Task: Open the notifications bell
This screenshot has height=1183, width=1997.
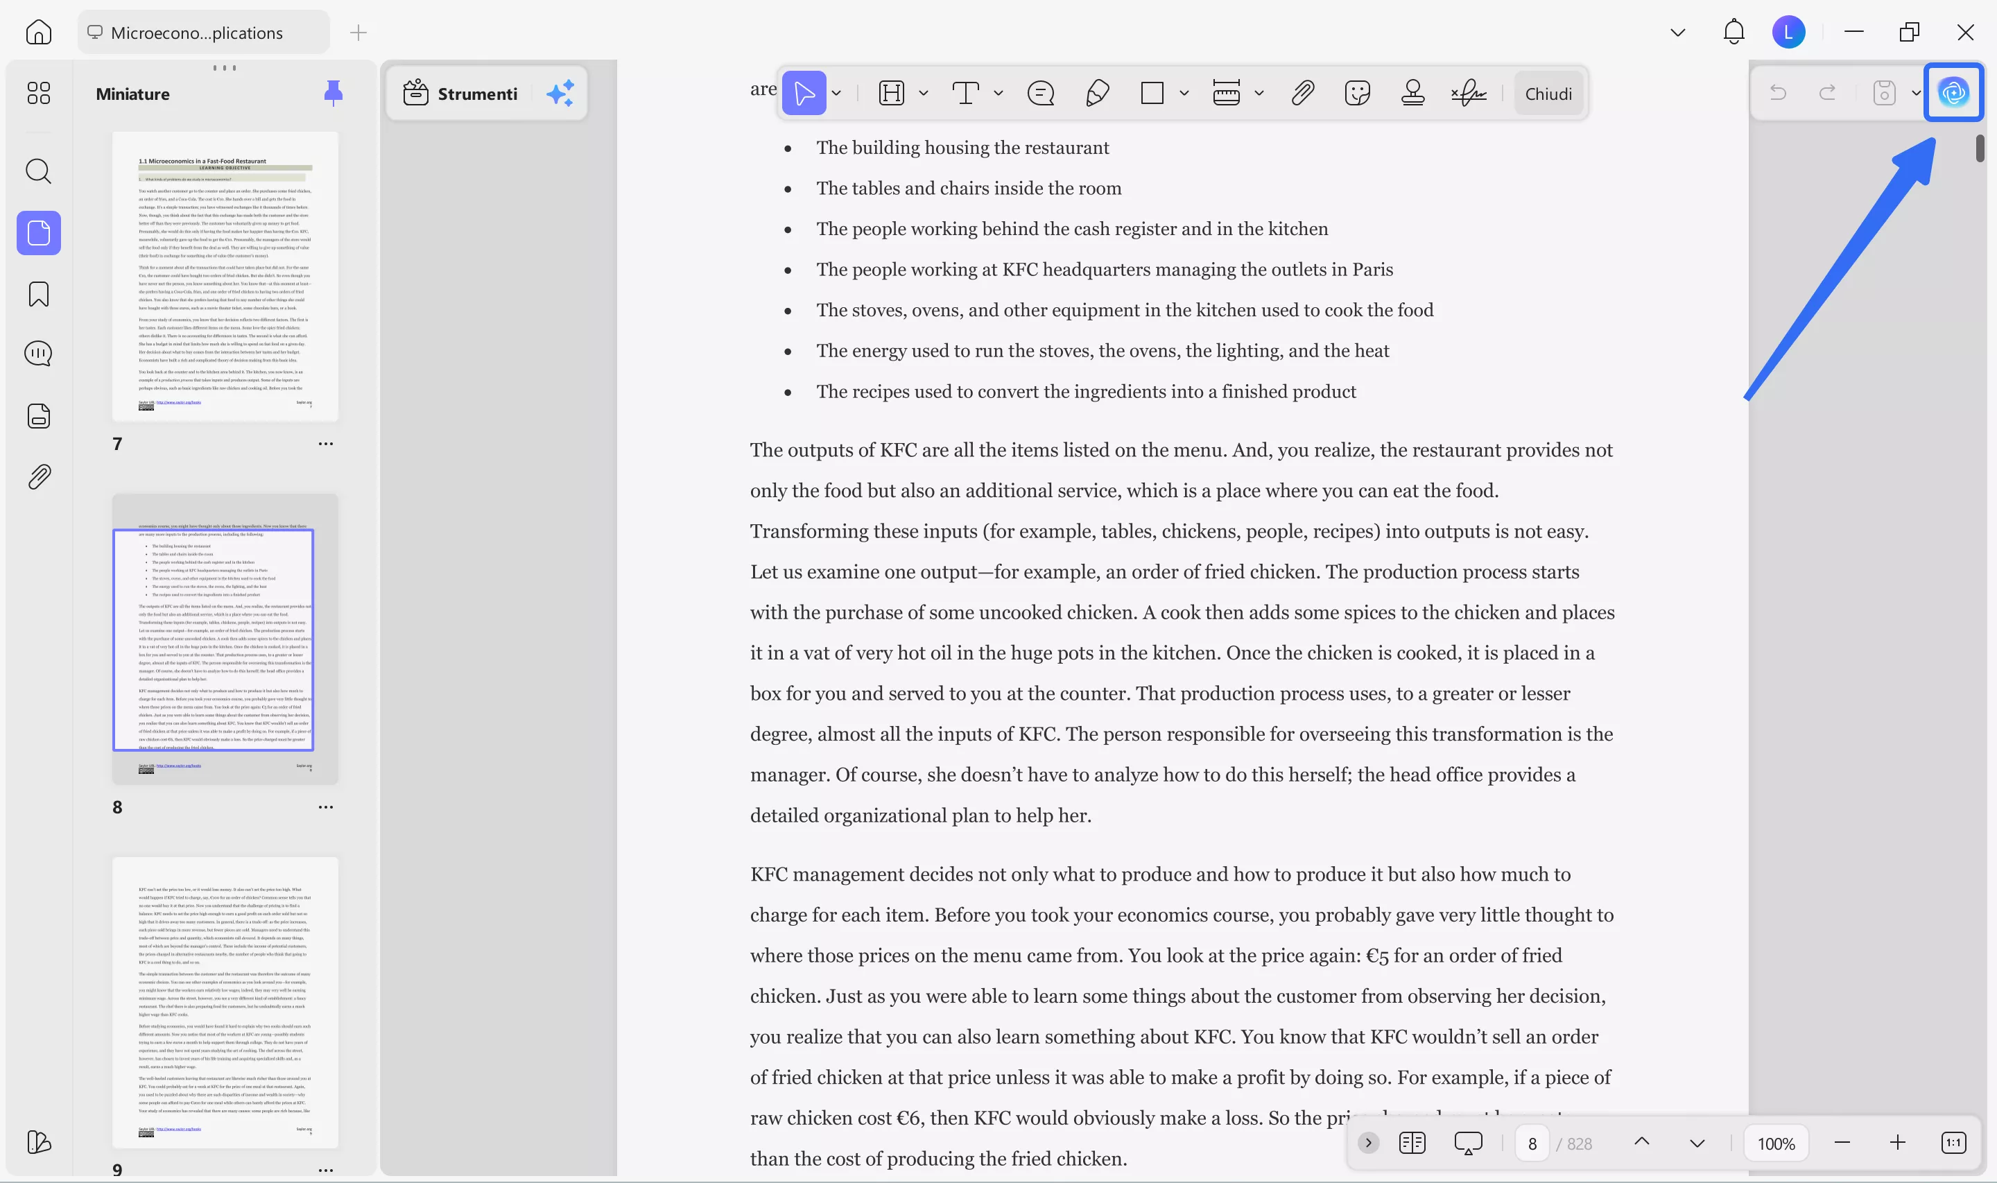Action: pos(1734,32)
